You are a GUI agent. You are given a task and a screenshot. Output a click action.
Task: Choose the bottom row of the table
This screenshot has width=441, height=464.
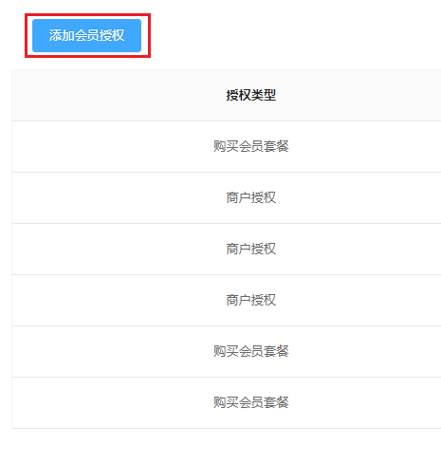[x=227, y=403]
